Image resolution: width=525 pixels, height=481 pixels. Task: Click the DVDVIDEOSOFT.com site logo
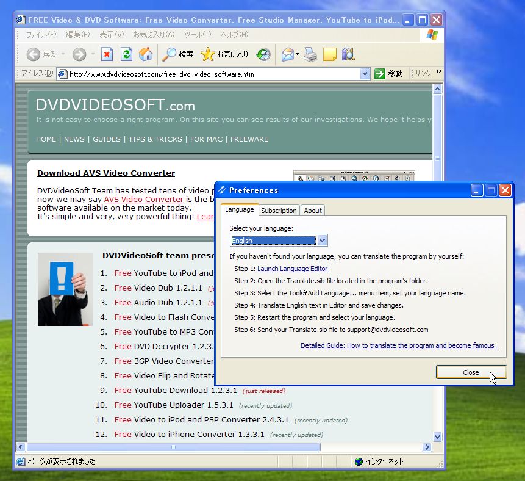click(x=115, y=105)
